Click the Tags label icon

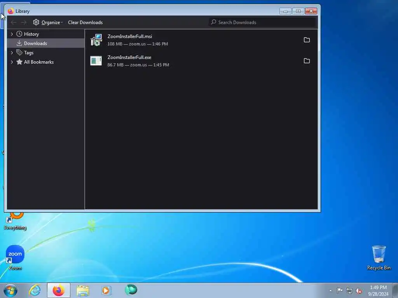point(19,52)
